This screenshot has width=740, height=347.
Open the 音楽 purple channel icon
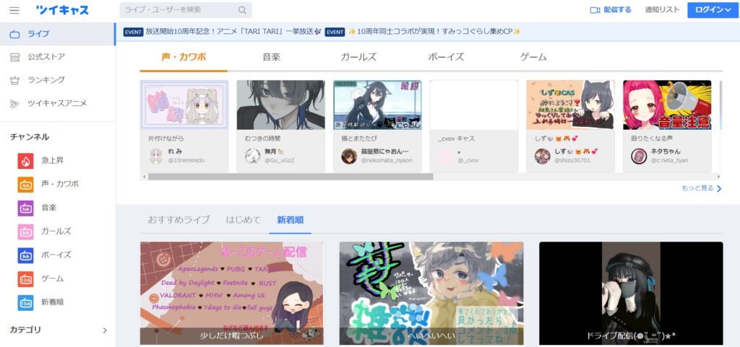pyautogui.click(x=25, y=208)
